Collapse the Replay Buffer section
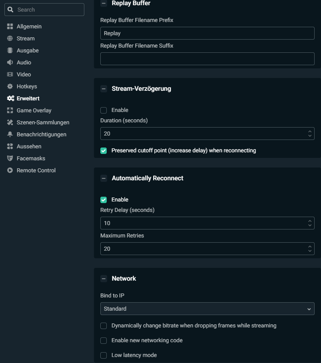The height and width of the screenshot is (363, 321). pos(104,3)
